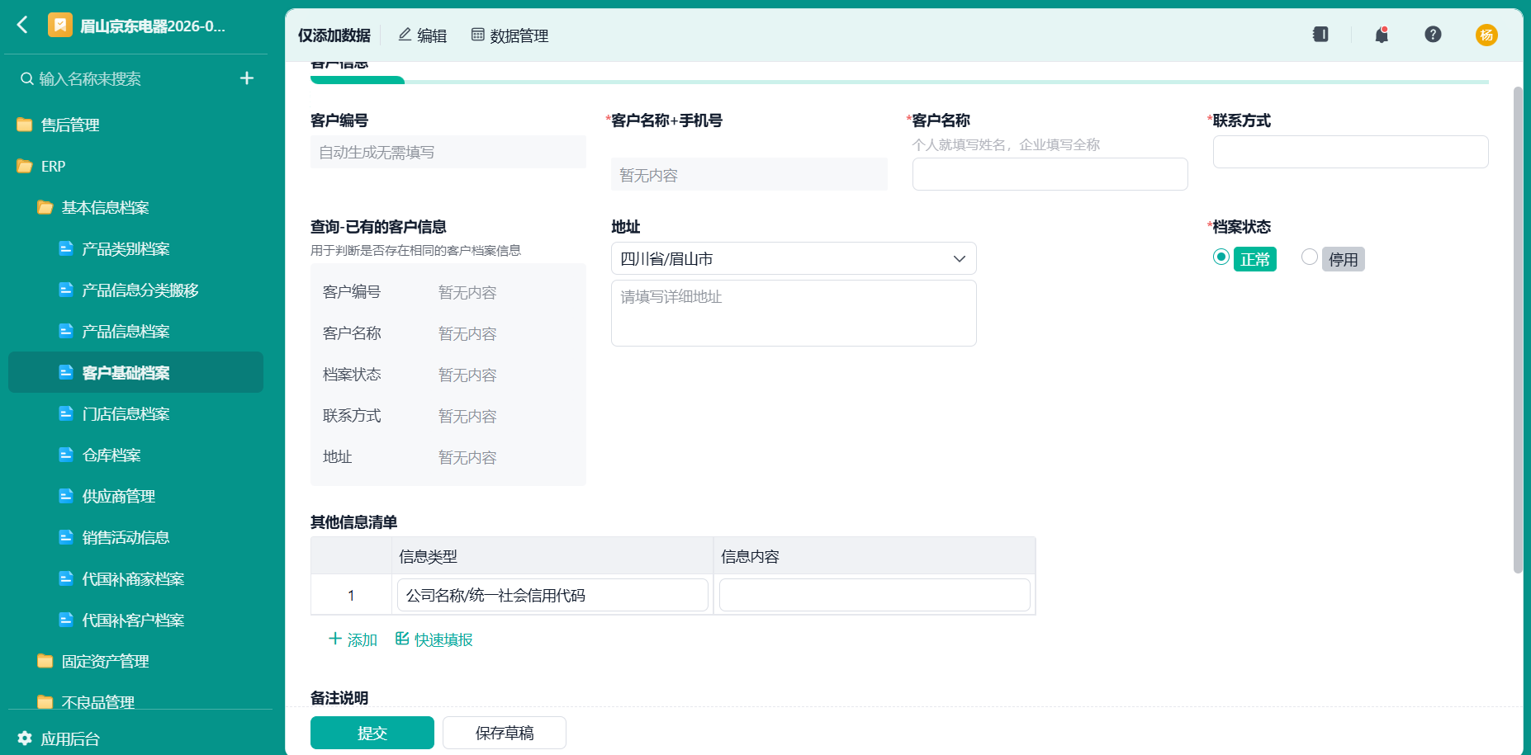Click 快速填报 link
This screenshot has height=755, width=1531.
434,639
